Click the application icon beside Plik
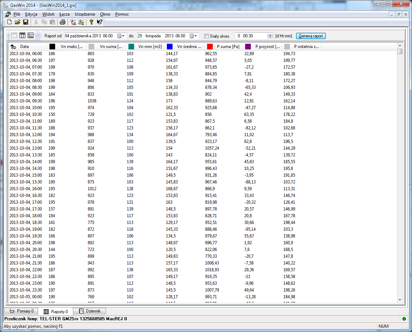Screen dimensions: 412x332 coord(8,14)
